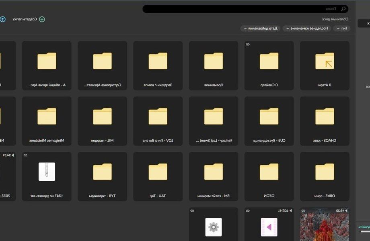The image size is (370, 241).
Task: Select the 1347 не удалять.rar archive icon
Action: tap(47, 172)
